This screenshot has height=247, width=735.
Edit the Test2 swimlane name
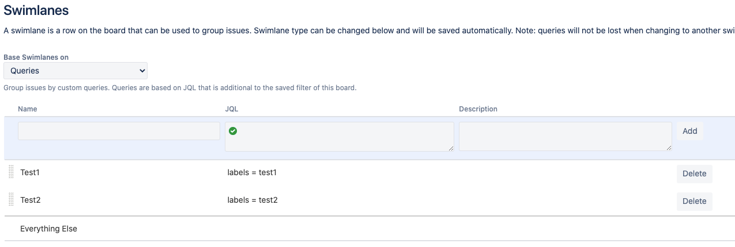coord(30,200)
